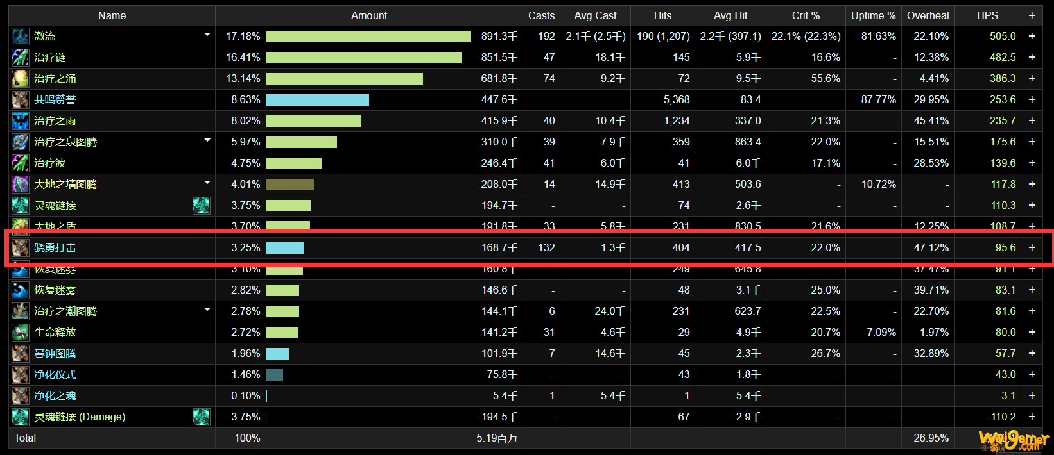Click the plus button in the 激流 row
Image resolution: width=1054 pixels, height=455 pixels.
1032,37
